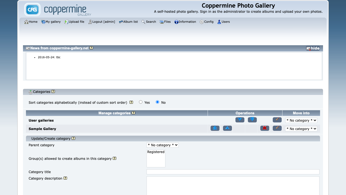Select Registered group in the list
346x195 pixels.
coord(156,152)
